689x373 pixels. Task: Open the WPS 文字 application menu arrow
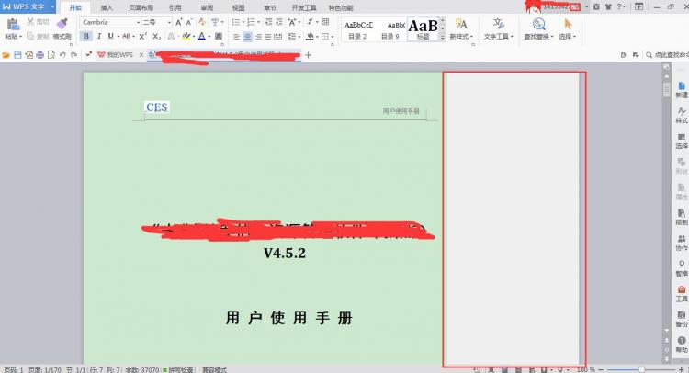52,7
